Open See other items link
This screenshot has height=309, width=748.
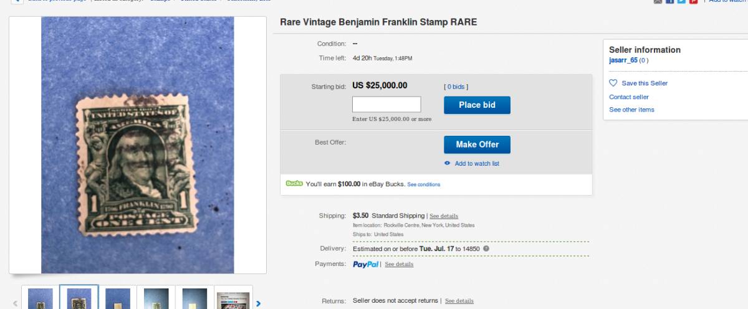[x=631, y=110]
